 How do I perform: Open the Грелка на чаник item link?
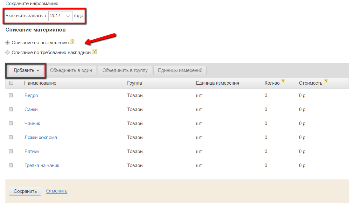click(x=42, y=165)
